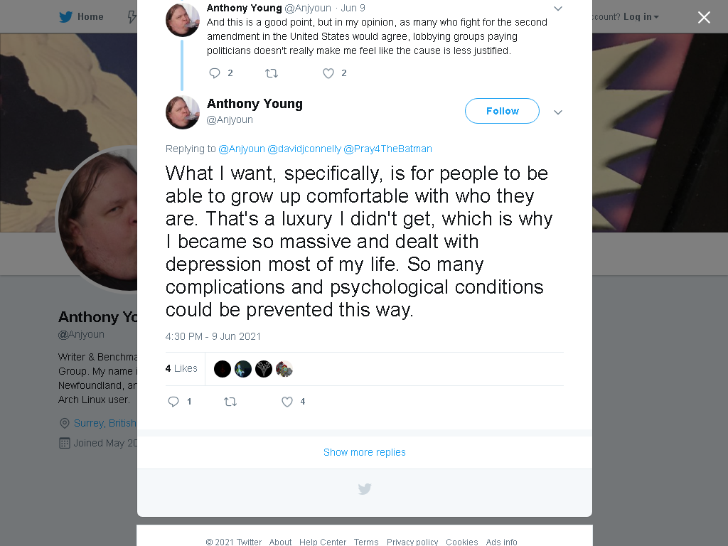728x546 pixels.
Task: Open the Help Center footer link
Action: tap(323, 542)
